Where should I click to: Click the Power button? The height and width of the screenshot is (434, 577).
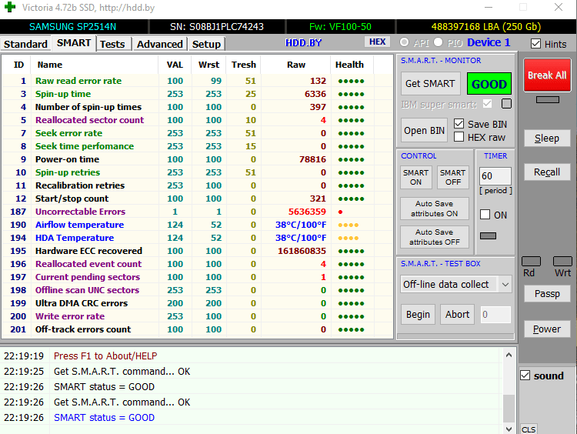[x=547, y=329]
